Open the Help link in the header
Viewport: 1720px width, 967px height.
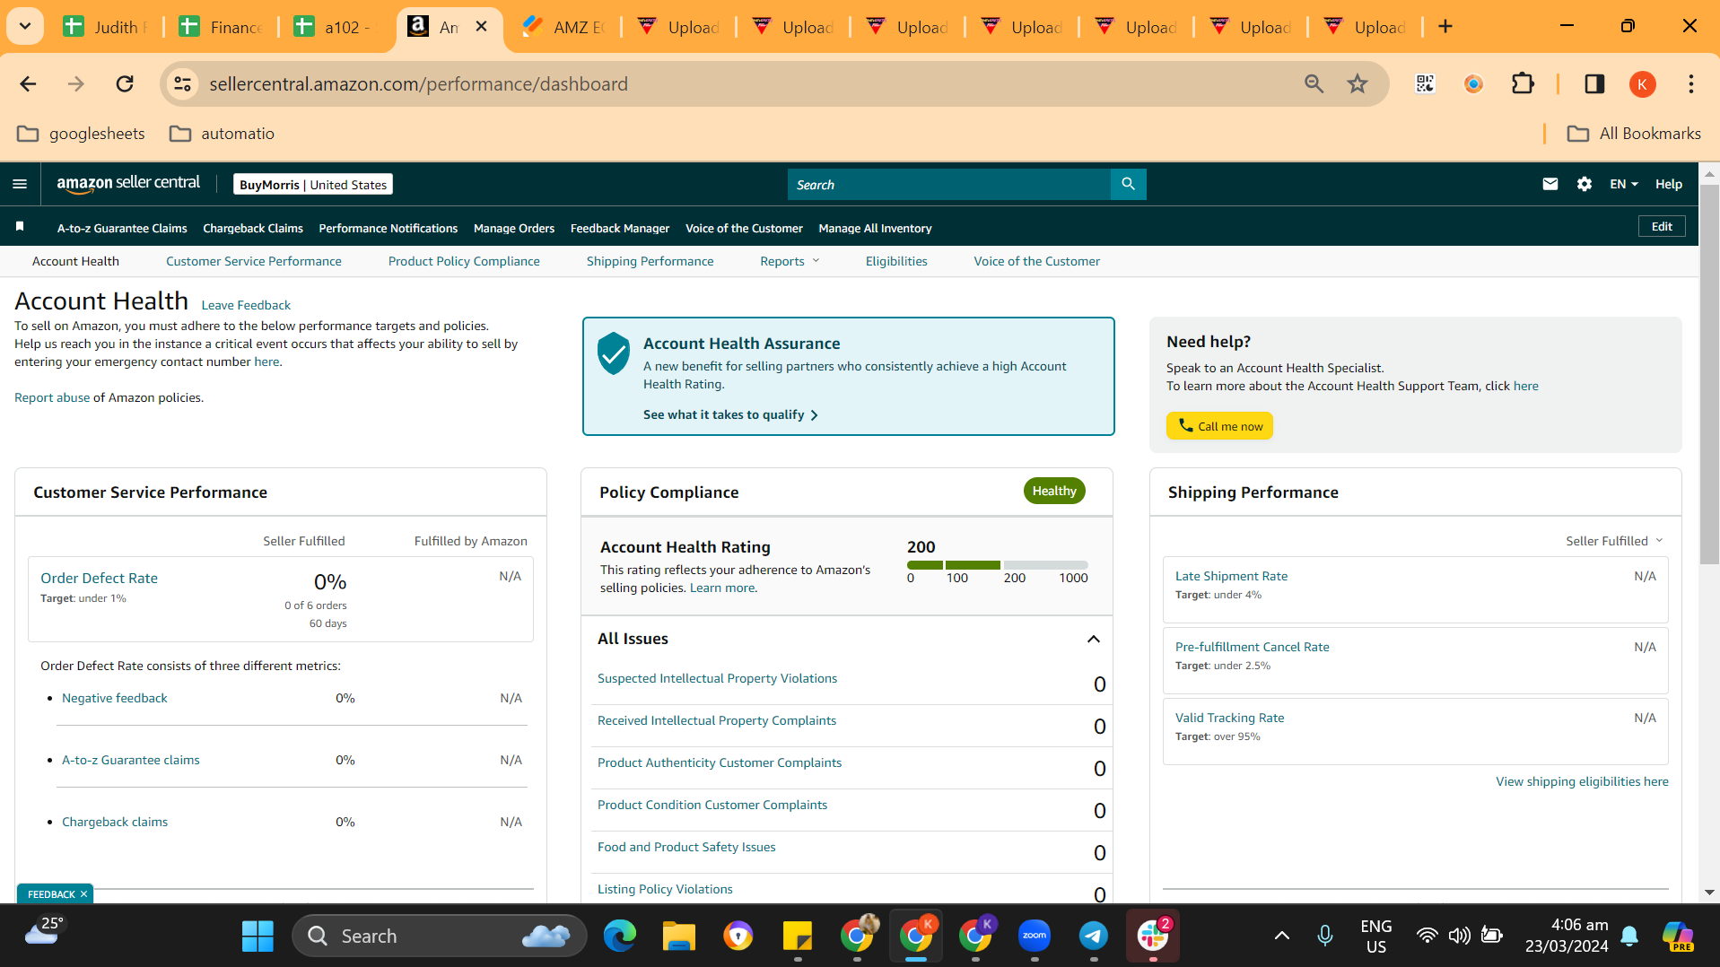[1668, 184]
